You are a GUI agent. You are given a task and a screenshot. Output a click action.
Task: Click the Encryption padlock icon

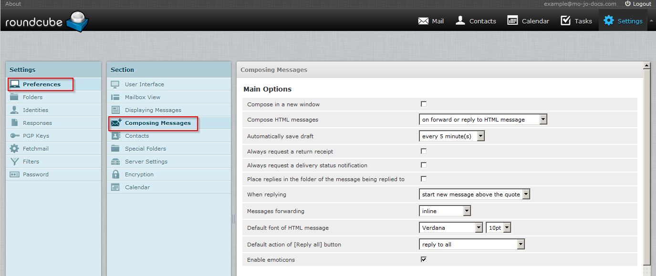[115, 174]
